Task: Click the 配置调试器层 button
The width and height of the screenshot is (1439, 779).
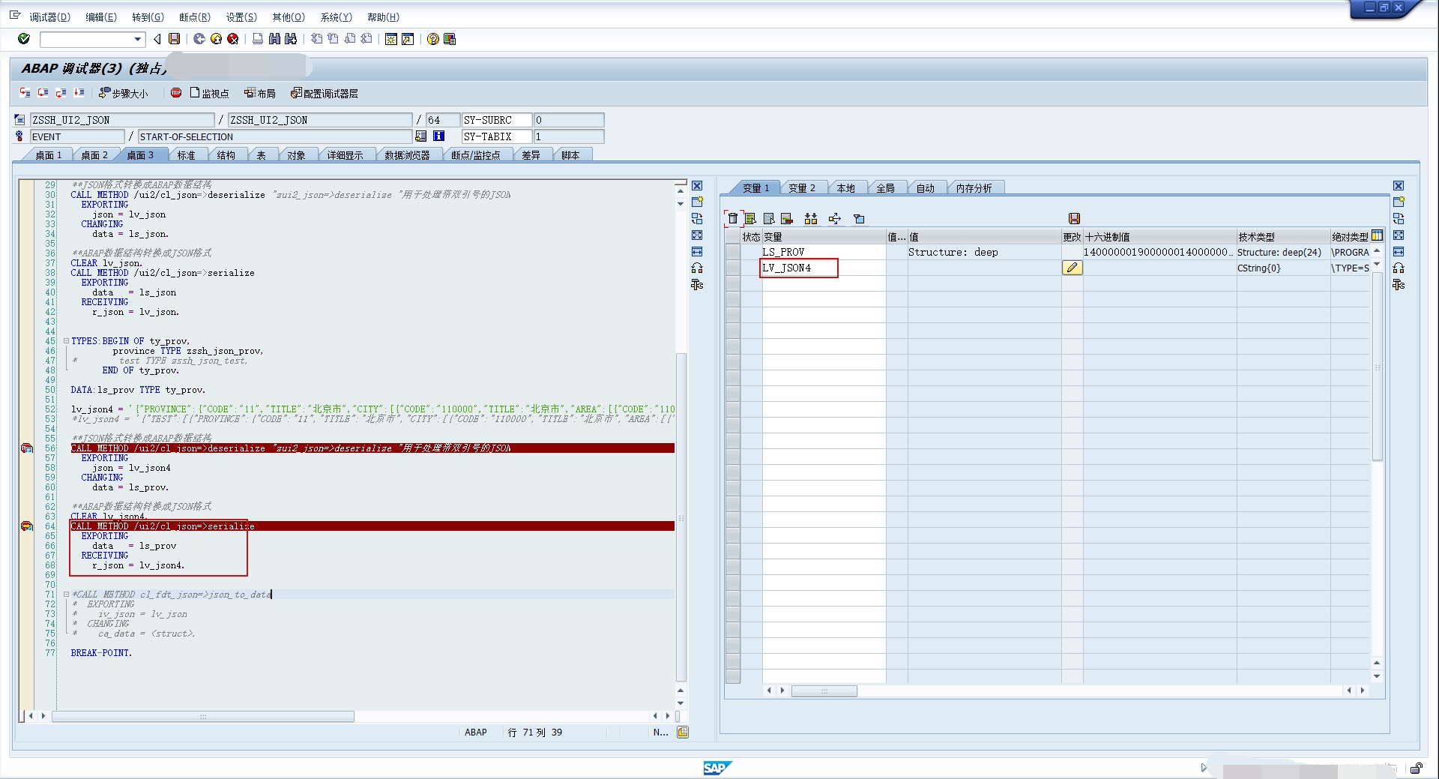Action: [325, 93]
